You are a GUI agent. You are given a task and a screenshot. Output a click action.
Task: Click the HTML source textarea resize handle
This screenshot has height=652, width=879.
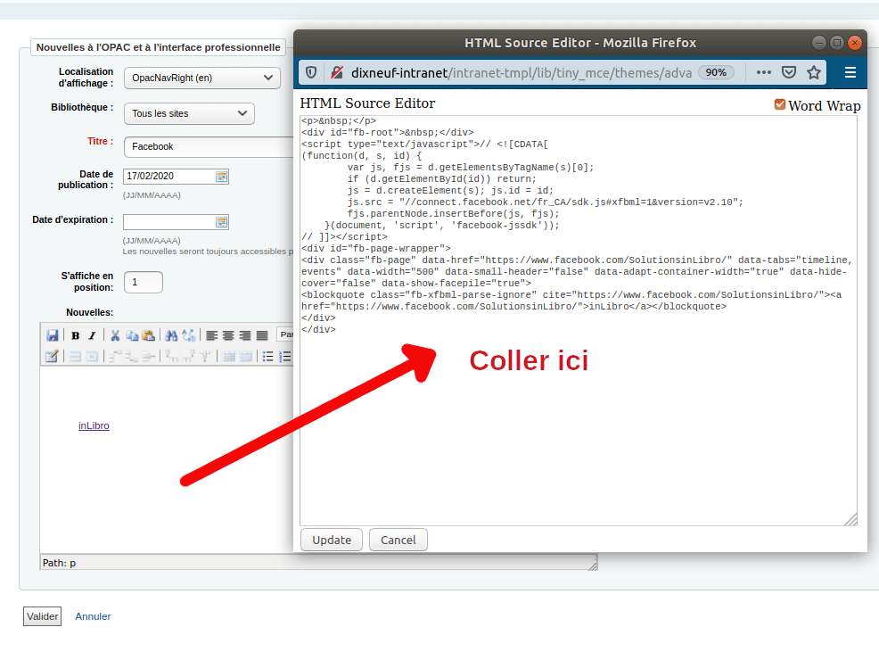pyautogui.click(x=851, y=520)
